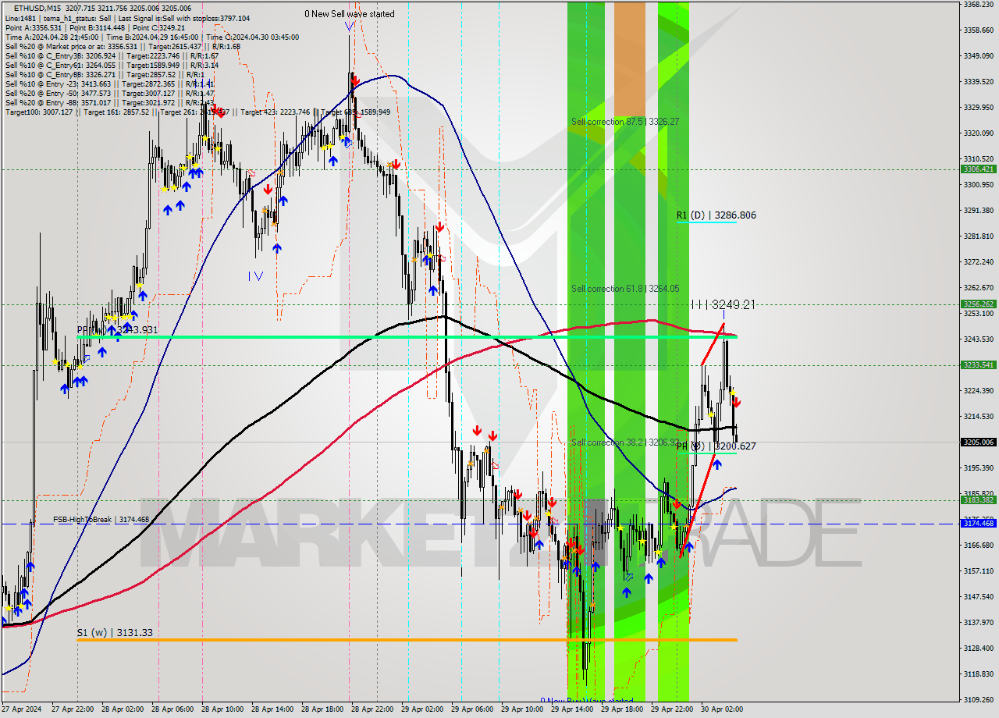Click the '27 Apr 2024' date axis label

pos(21,709)
